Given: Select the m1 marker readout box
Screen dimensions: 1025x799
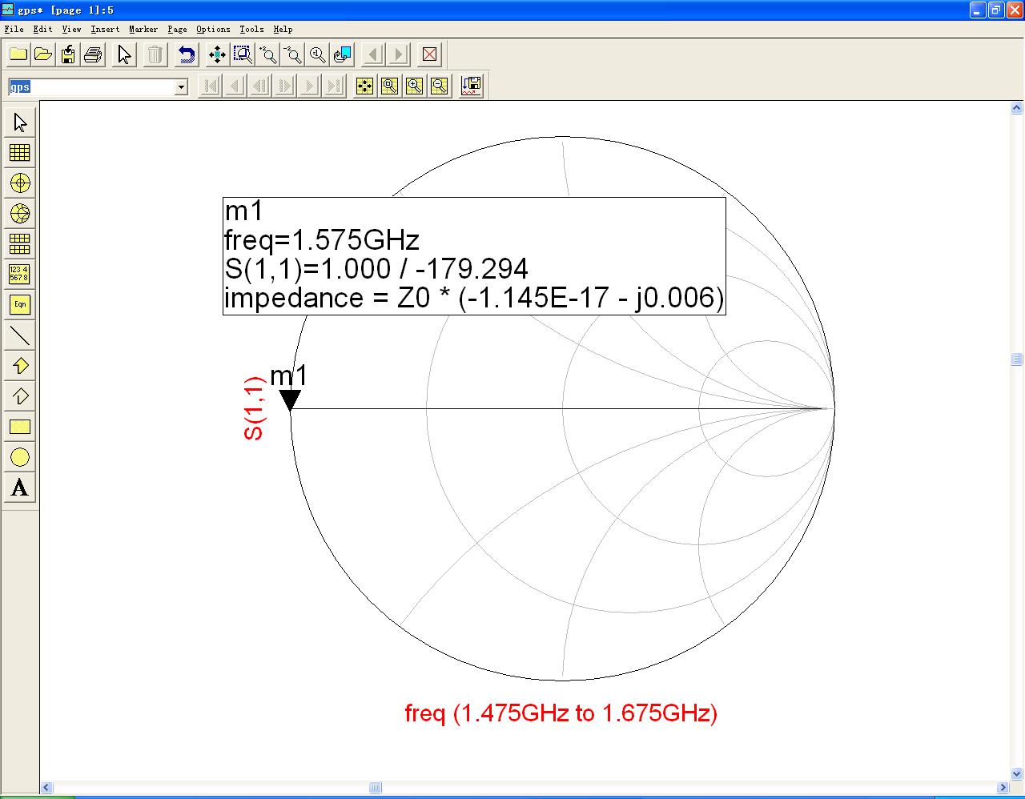Looking at the screenshot, I should pyautogui.click(x=474, y=255).
